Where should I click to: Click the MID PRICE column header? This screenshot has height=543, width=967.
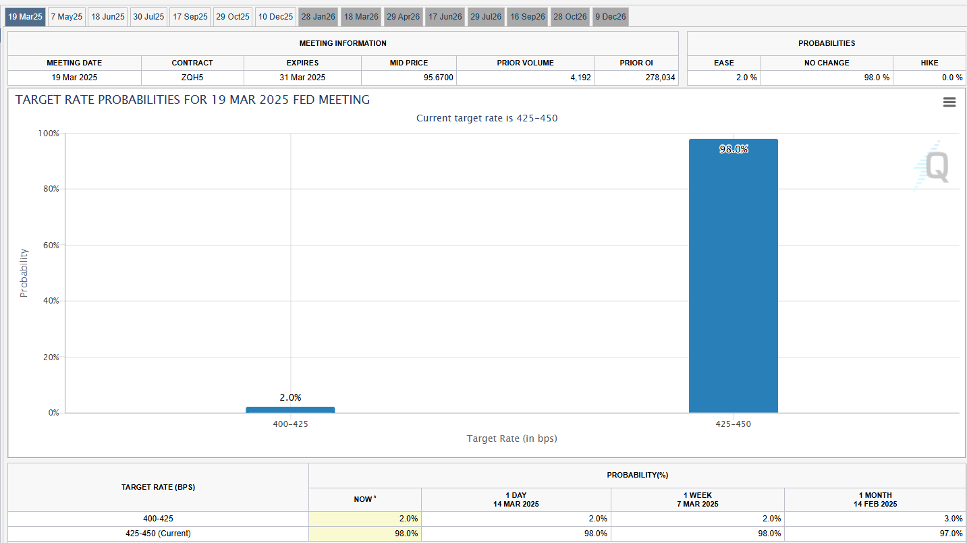(408, 63)
